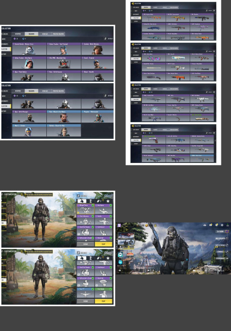
Task: Open S4 Rank badge in lobby
Action: [222, 232]
